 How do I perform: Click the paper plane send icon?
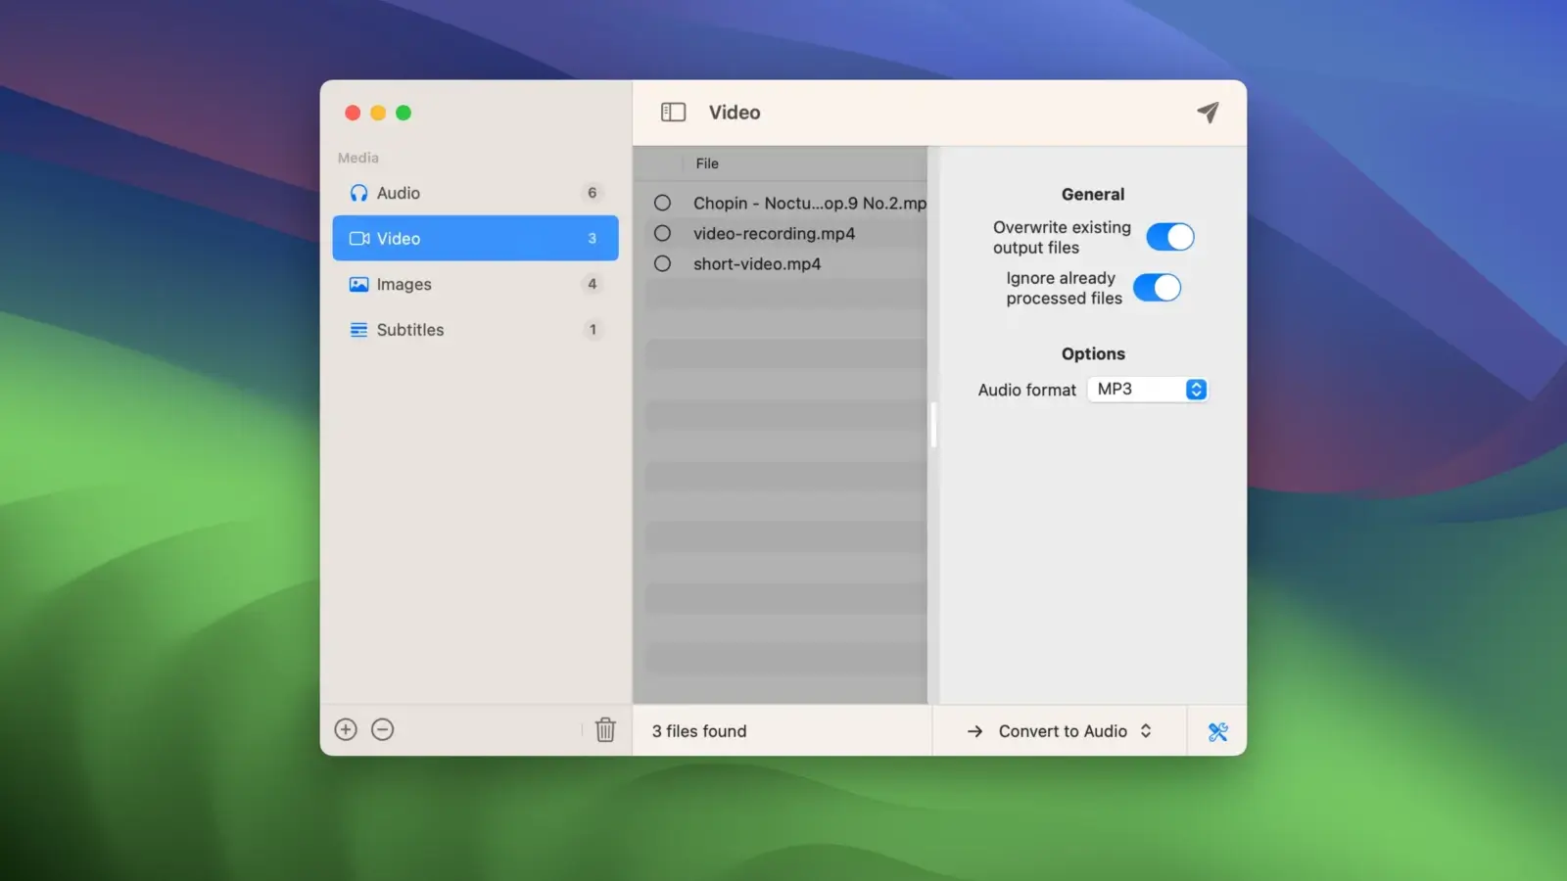point(1208,113)
